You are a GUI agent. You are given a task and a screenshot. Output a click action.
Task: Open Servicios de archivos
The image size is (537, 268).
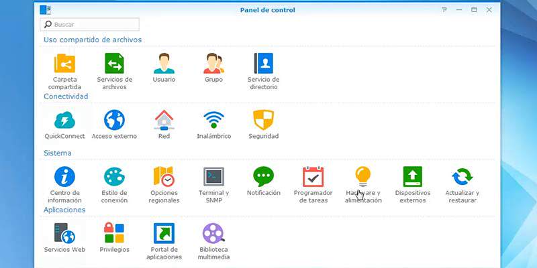114,63
